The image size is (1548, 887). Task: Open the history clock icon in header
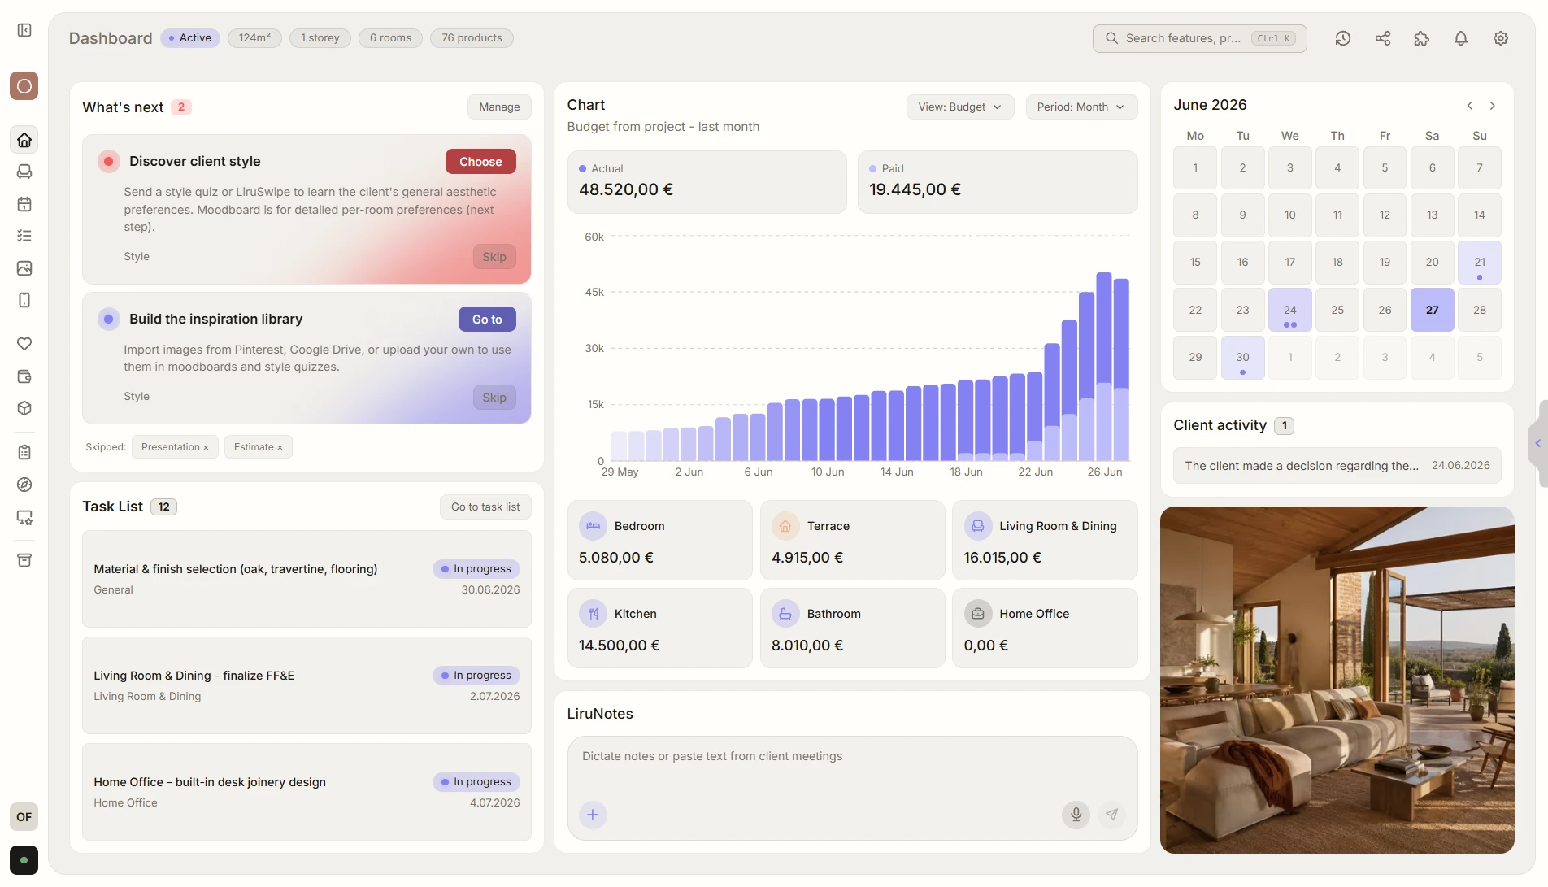tap(1342, 38)
